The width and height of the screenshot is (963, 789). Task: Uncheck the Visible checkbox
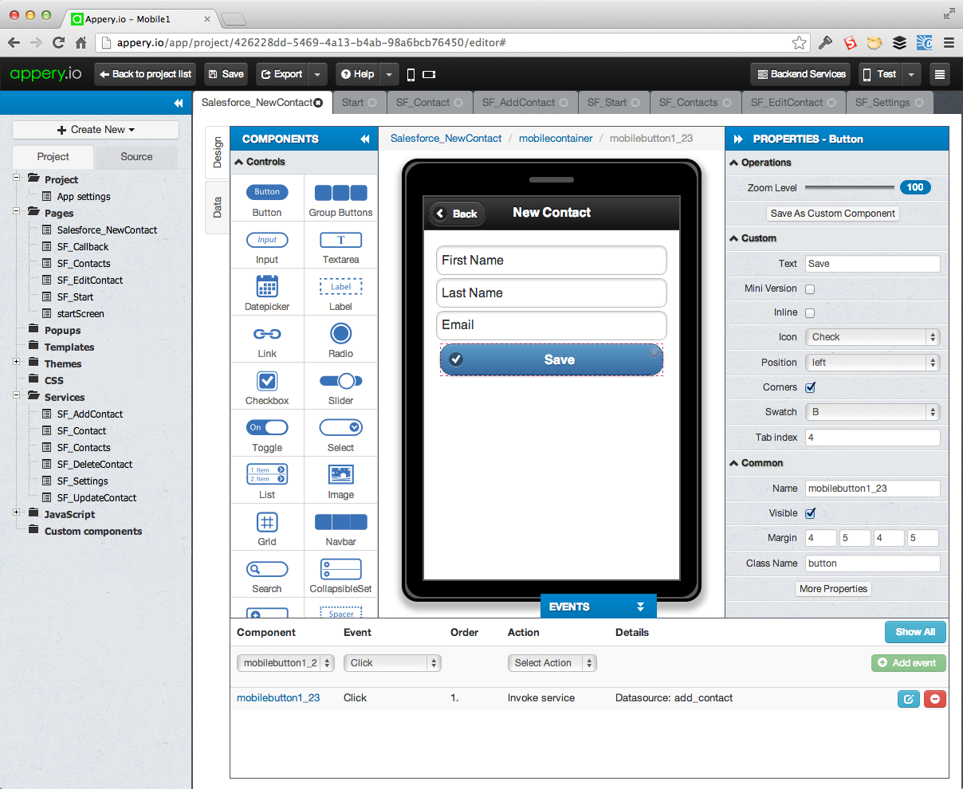(810, 513)
